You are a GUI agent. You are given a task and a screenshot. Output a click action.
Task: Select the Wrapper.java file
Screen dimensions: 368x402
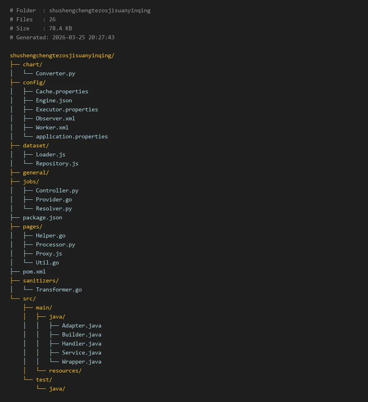tap(81, 361)
